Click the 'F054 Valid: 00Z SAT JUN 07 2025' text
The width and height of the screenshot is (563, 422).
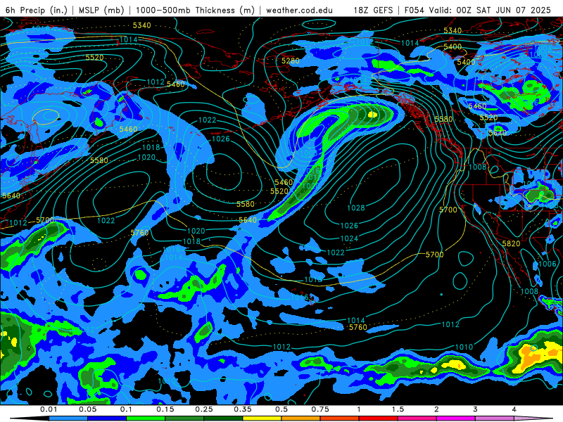(478, 10)
